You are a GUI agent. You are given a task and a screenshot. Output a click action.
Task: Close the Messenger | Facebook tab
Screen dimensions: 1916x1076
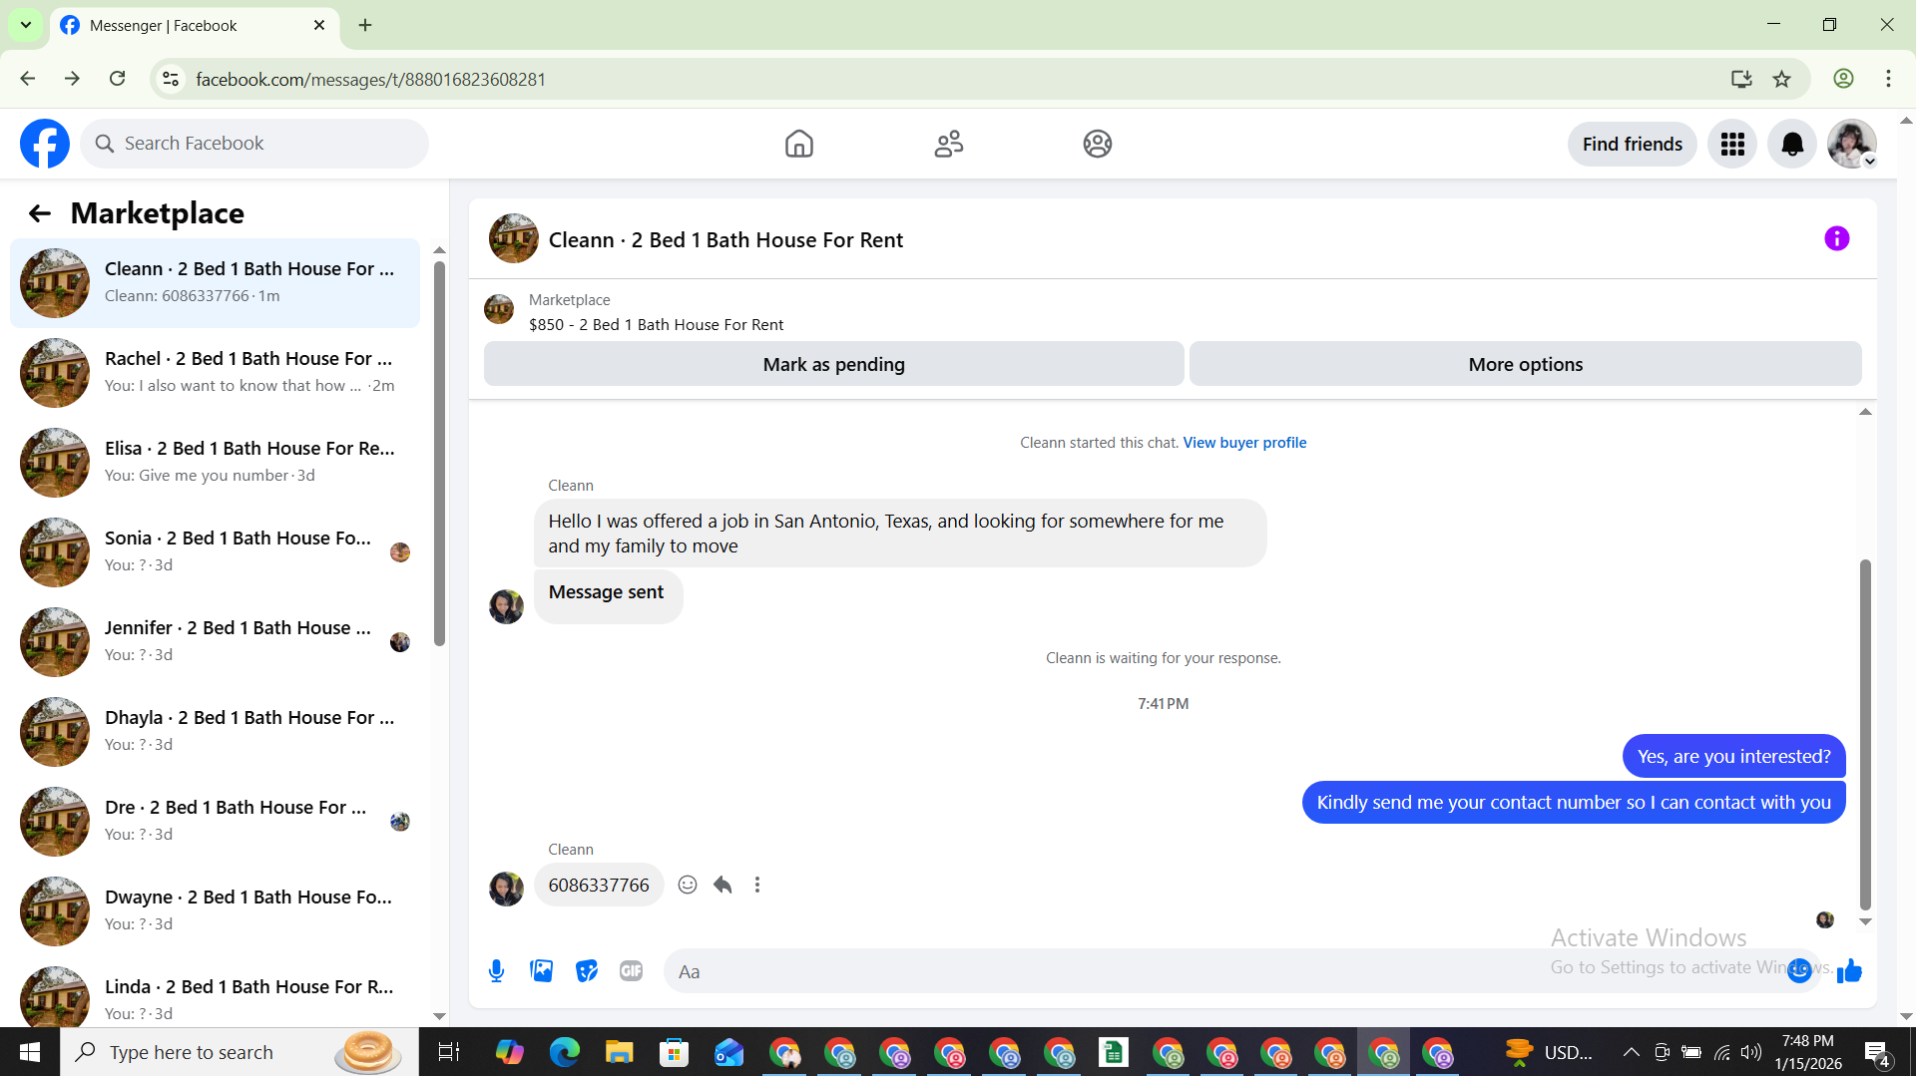(319, 25)
